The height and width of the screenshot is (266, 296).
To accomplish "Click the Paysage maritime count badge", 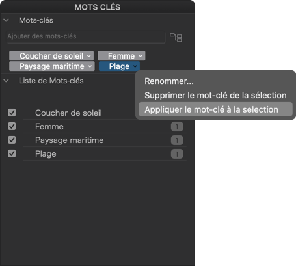I will tap(177, 140).
